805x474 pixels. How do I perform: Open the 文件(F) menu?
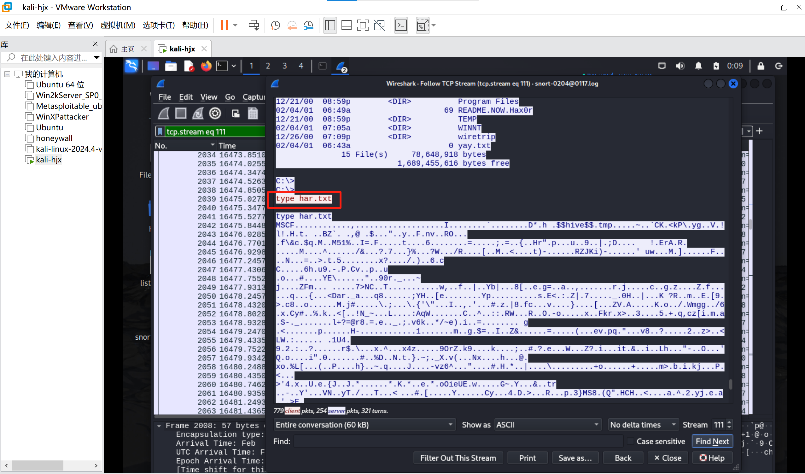(x=17, y=25)
